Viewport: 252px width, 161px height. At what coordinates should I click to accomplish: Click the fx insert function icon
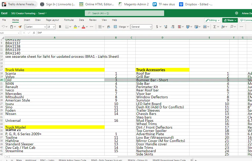pos(34,33)
